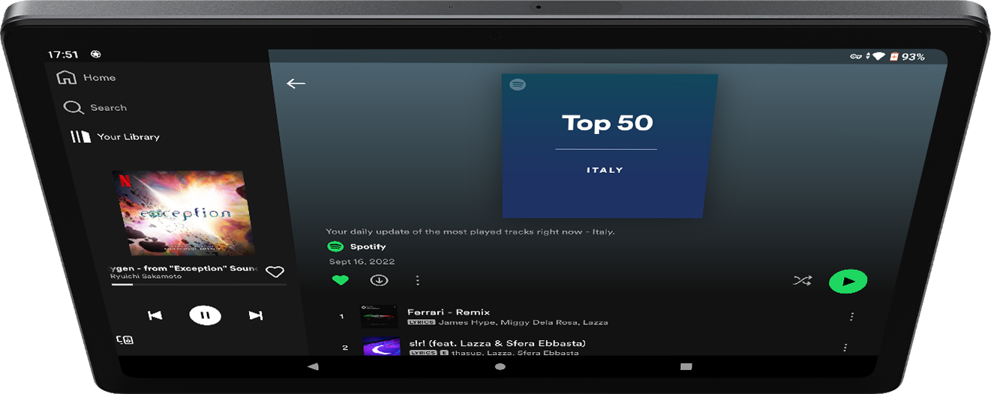Click the playback progress bar
991x394 pixels.
[199, 285]
